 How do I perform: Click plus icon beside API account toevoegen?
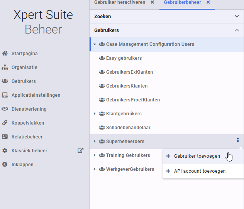click(x=168, y=171)
